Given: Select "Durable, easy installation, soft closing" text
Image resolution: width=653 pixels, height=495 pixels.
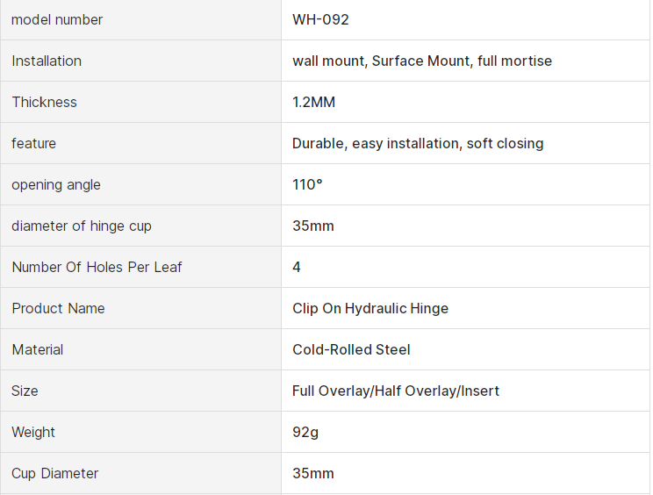Looking at the screenshot, I should pyautogui.click(x=418, y=143).
